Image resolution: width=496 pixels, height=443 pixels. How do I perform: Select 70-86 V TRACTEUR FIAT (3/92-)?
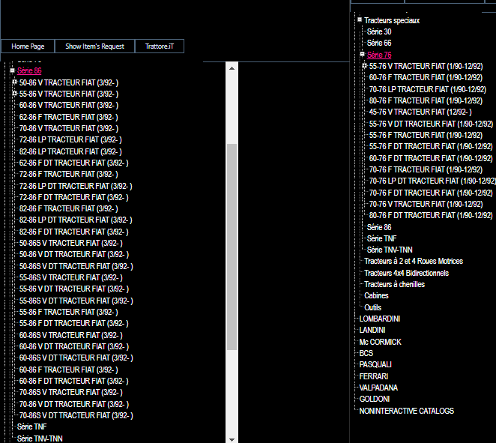(69, 128)
